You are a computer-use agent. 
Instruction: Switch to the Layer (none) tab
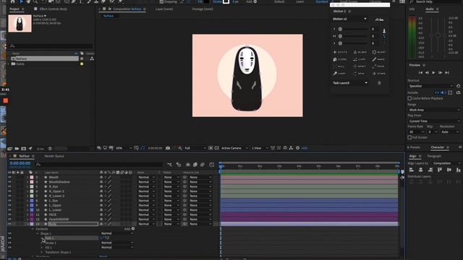point(164,9)
